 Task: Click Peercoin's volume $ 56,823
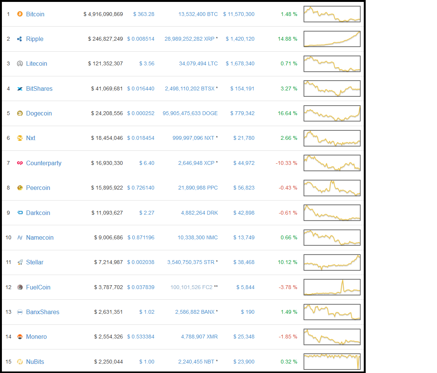pyautogui.click(x=244, y=188)
